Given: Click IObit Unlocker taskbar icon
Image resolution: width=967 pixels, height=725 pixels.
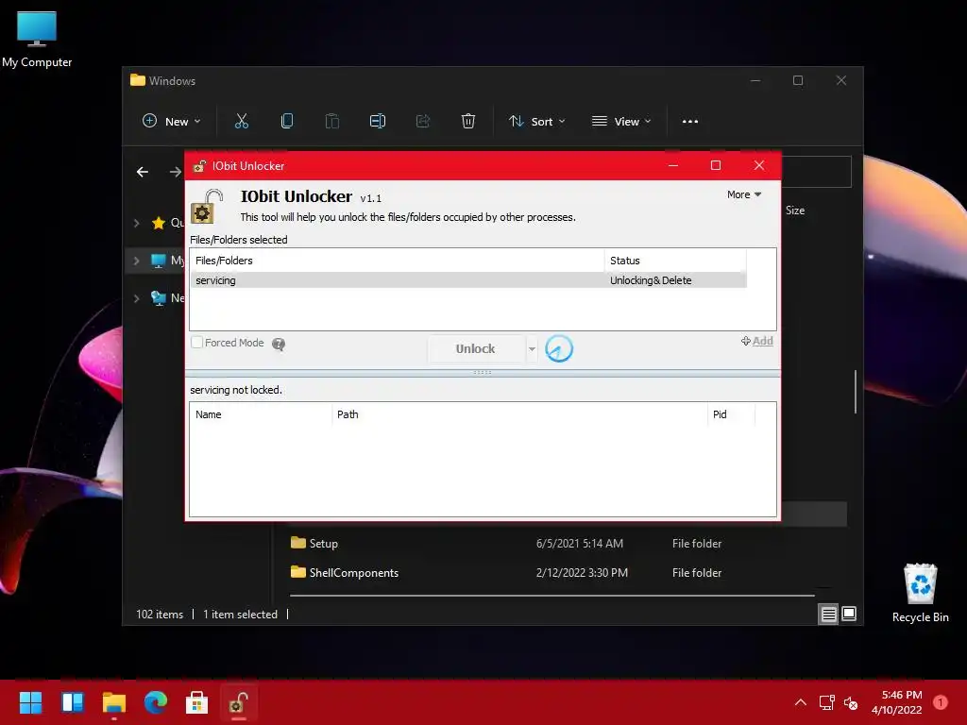Looking at the screenshot, I should pyautogui.click(x=239, y=702).
